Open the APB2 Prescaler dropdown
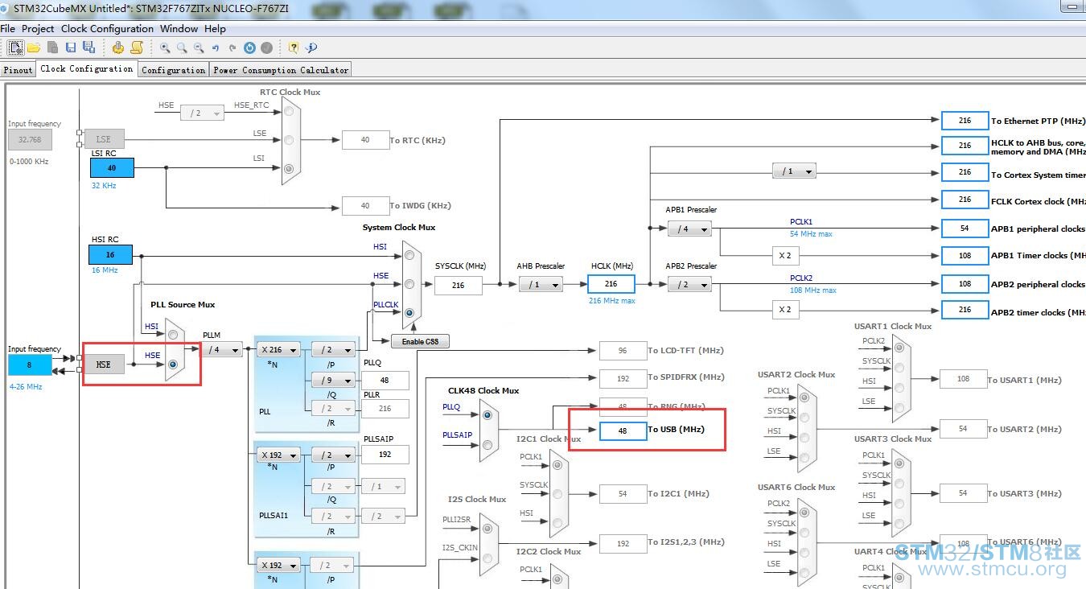 tap(689, 284)
